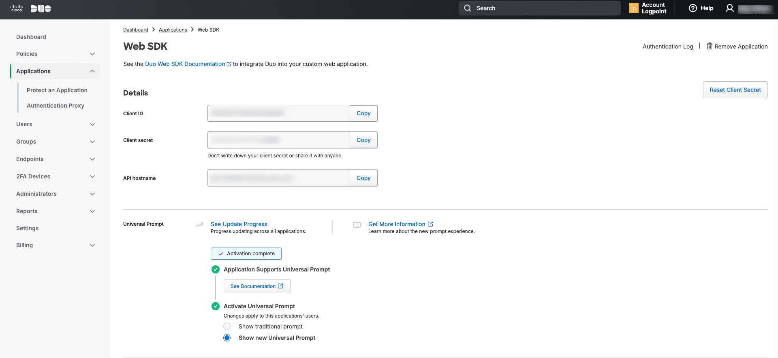The height and width of the screenshot is (358, 778).
Task: Click the Activation complete check button
Action: [246, 254]
